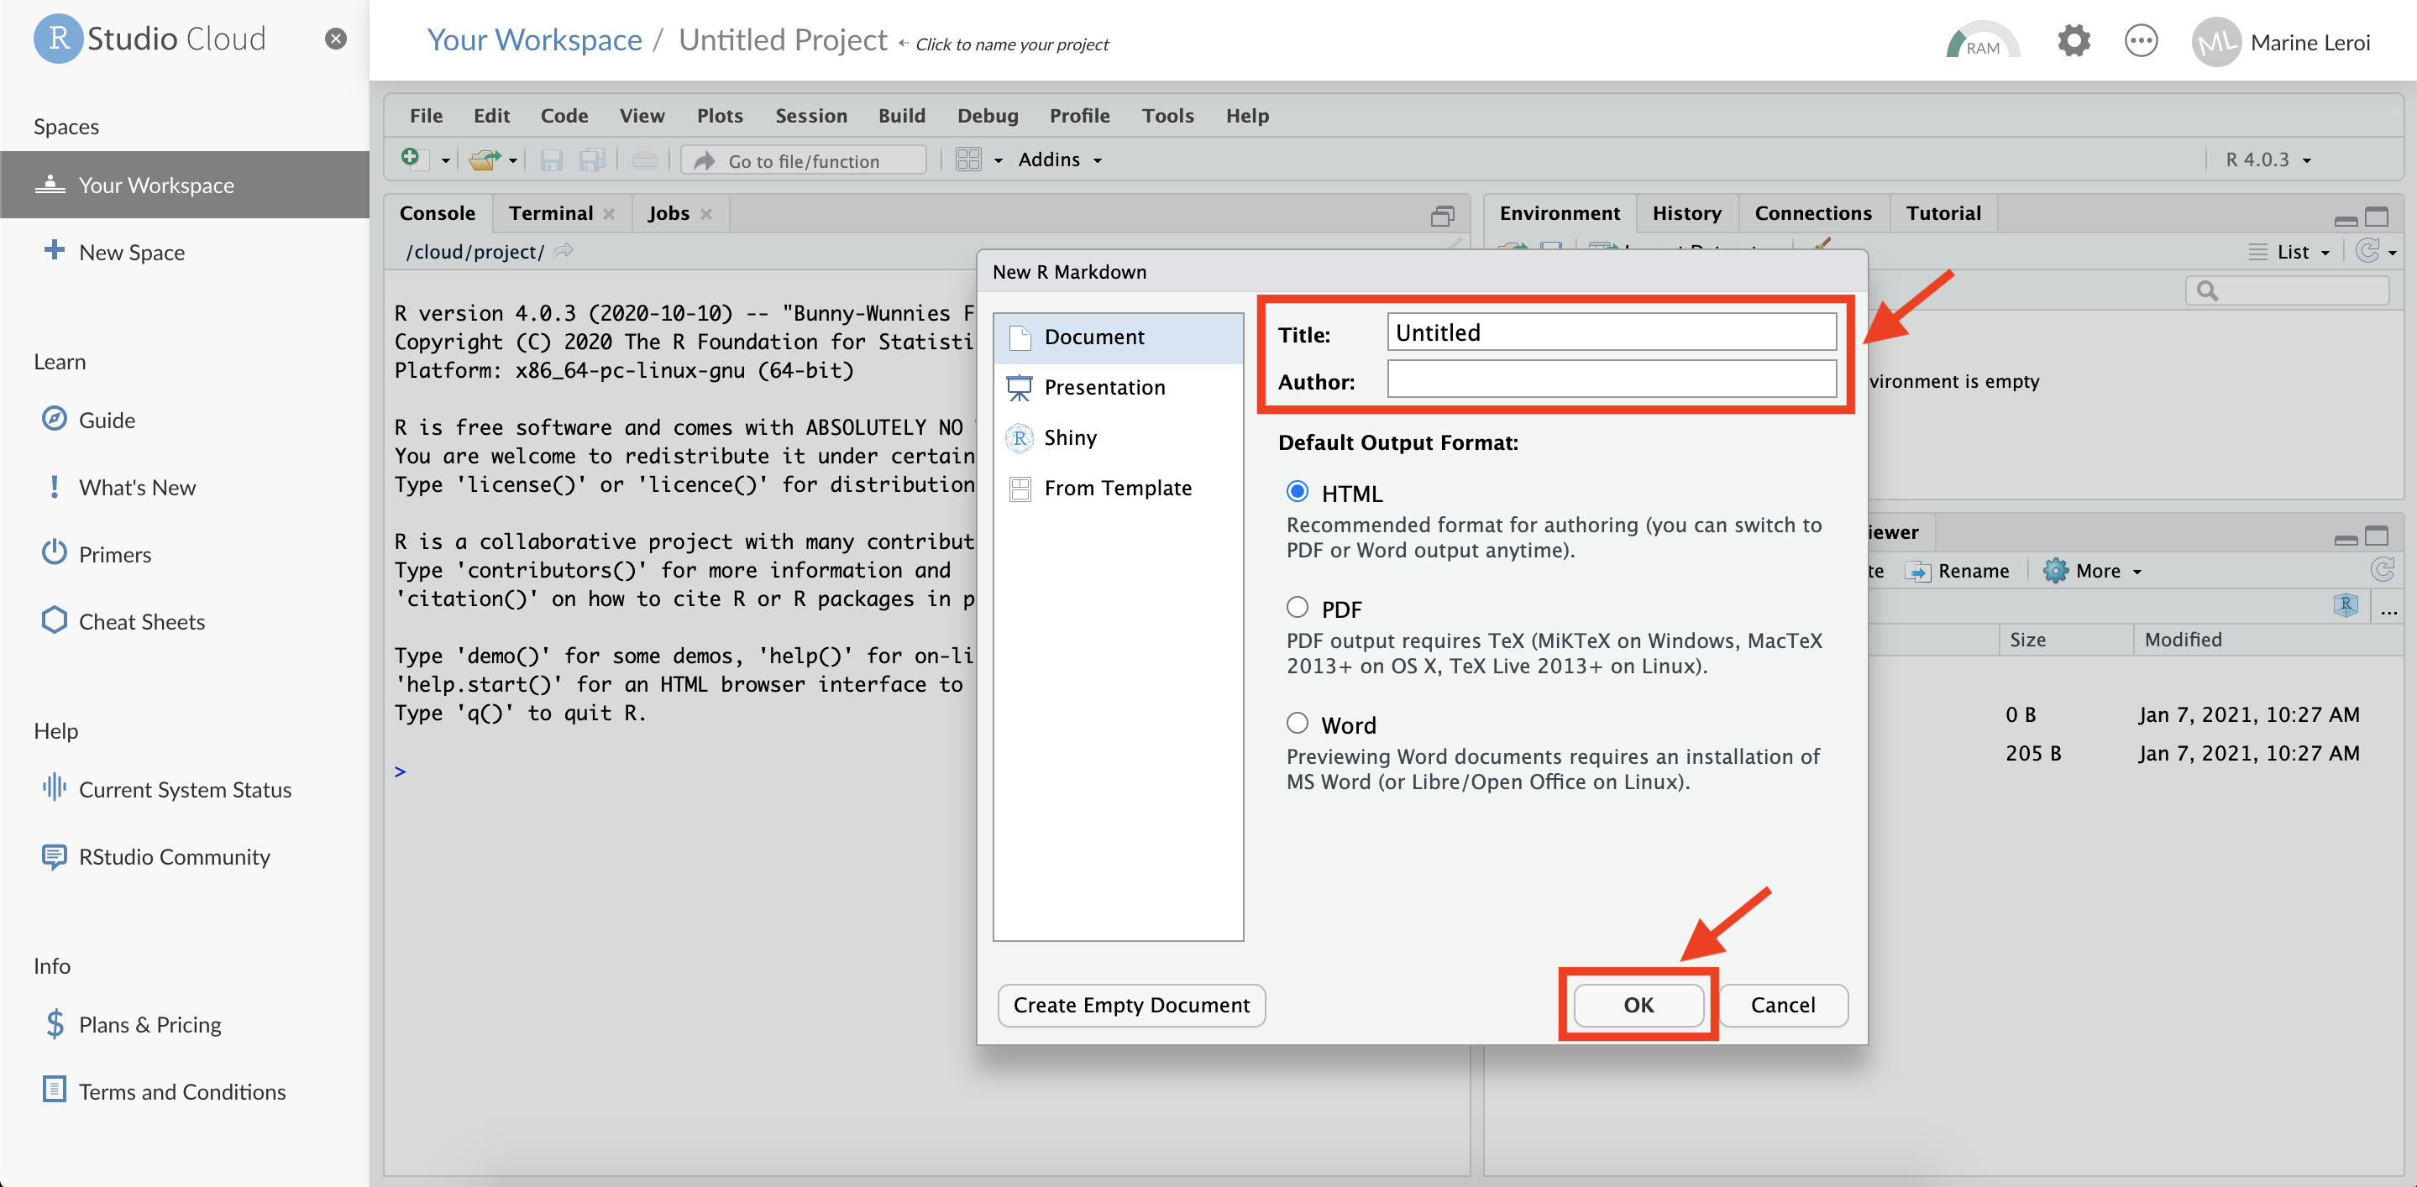This screenshot has width=2417, height=1187.
Task: Expand the recent files dropdown arrow
Action: click(513, 161)
